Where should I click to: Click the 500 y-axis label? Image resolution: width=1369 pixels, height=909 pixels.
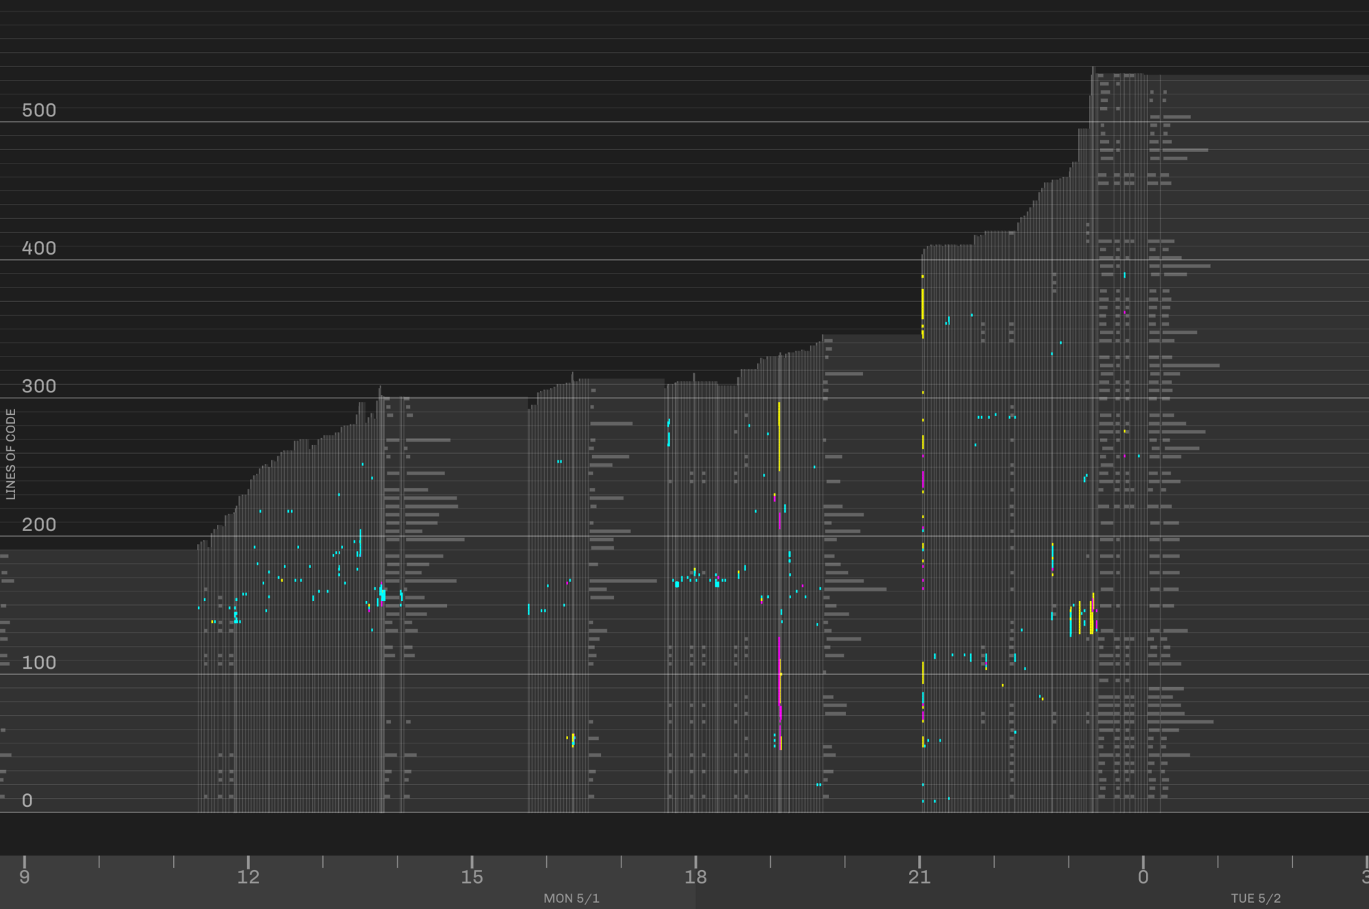(x=39, y=110)
